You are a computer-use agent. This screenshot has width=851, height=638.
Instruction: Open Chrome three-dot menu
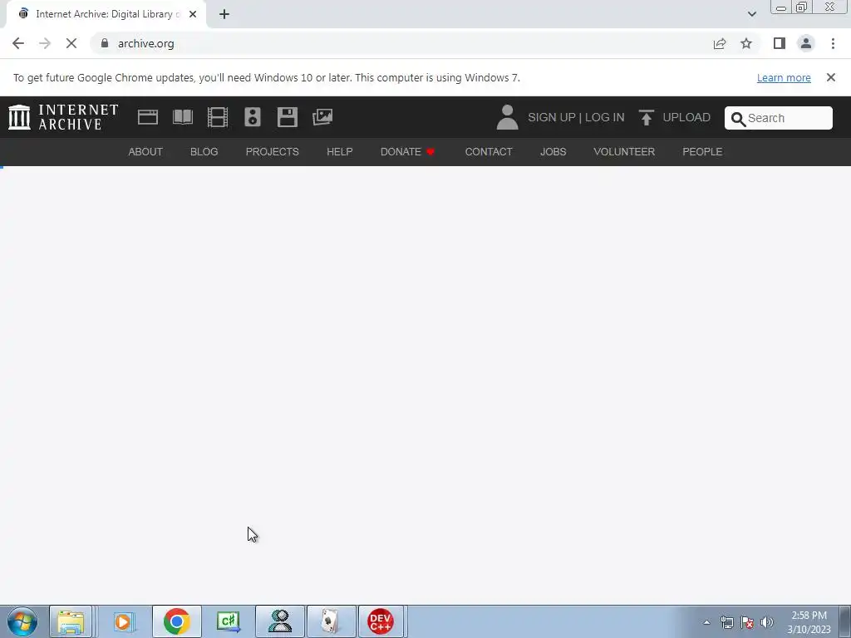point(833,43)
